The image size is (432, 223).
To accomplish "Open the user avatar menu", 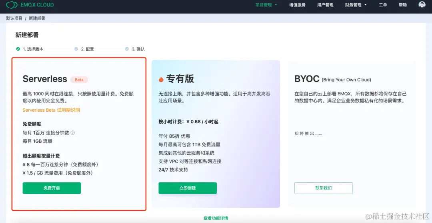I will click(x=422, y=5).
